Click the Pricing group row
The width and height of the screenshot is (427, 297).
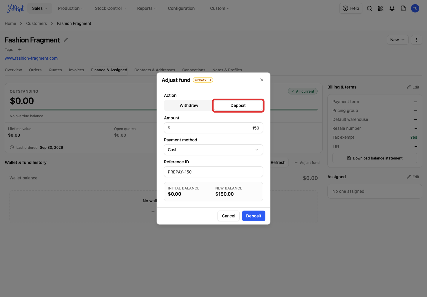coord(375,110)
